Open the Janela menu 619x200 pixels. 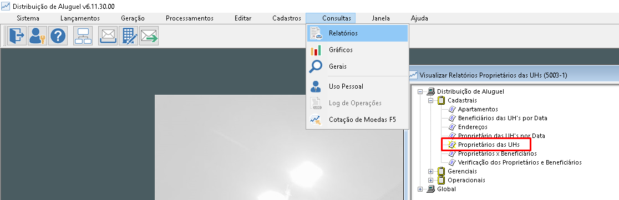[381, 18]
